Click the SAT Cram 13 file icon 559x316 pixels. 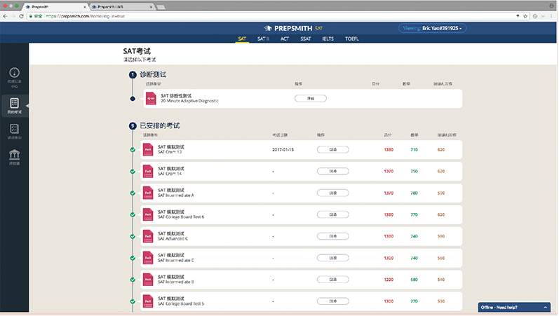(x=148, y=150)
